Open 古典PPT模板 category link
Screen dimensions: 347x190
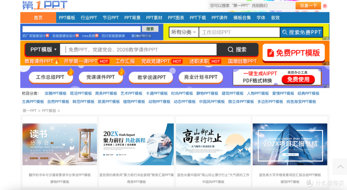pos(33,102)
